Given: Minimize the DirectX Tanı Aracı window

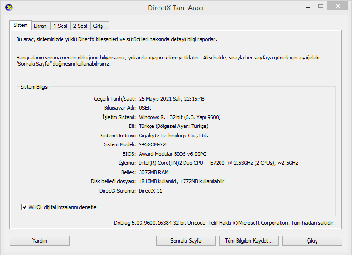Looking at the screenshot, I should click(x=308, y=7).
